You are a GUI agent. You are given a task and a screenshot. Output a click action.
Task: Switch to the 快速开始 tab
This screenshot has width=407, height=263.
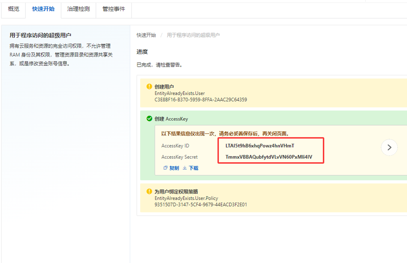click(43, 9)
